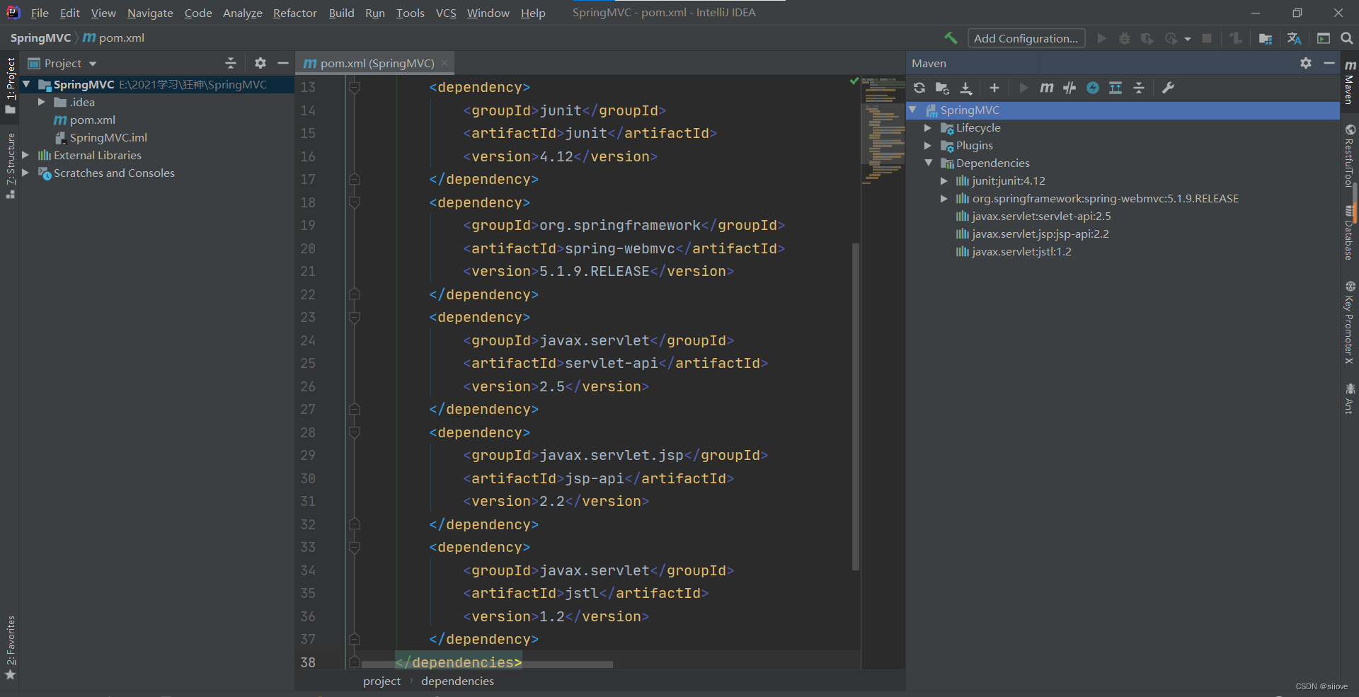
Task: Open the Navigate menu
Action: [150, 13]
